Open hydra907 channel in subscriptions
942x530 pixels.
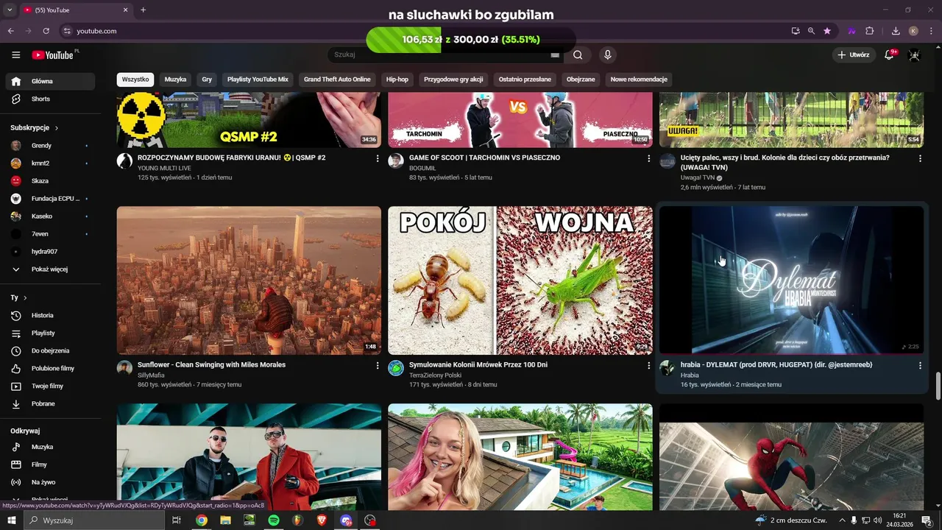point(50,252)
